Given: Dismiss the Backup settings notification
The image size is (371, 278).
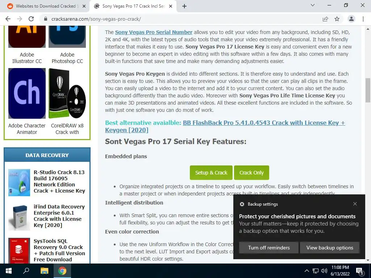Looking at the screenshot, I should point(355,204).
